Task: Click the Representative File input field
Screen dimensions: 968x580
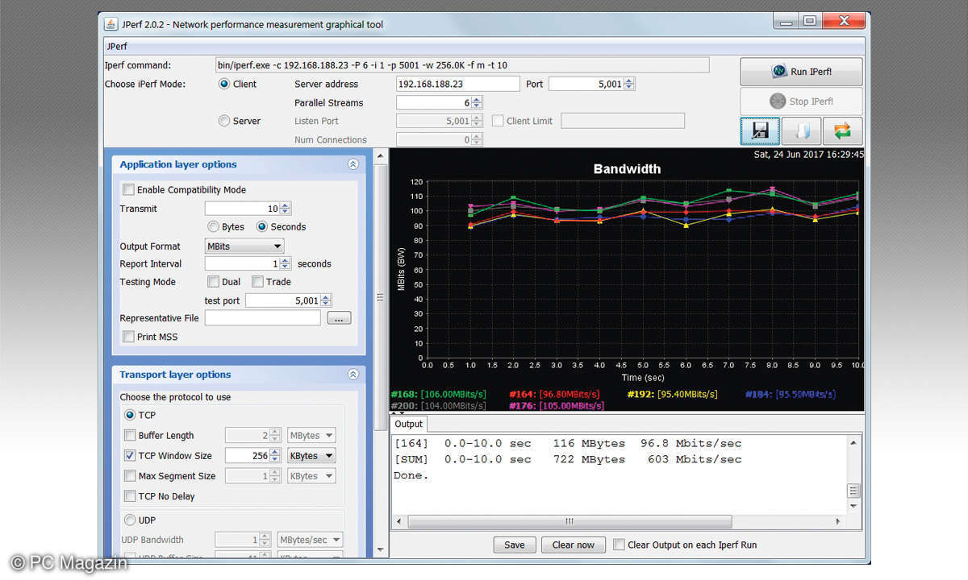Action: point(263,318)
